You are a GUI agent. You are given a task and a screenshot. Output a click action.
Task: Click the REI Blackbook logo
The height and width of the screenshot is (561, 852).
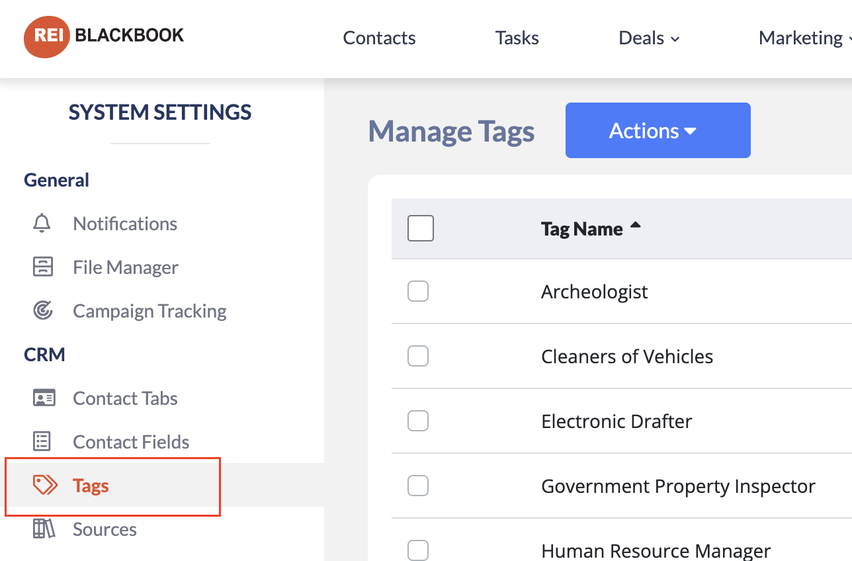104,36
